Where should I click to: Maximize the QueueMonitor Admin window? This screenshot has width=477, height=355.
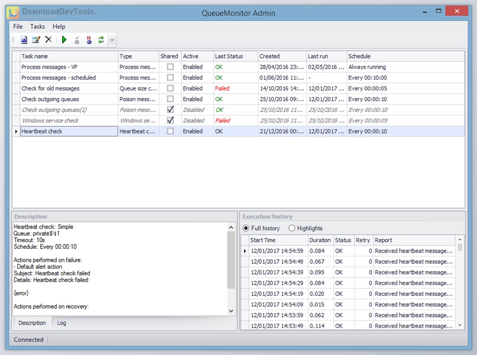point(439,11)
